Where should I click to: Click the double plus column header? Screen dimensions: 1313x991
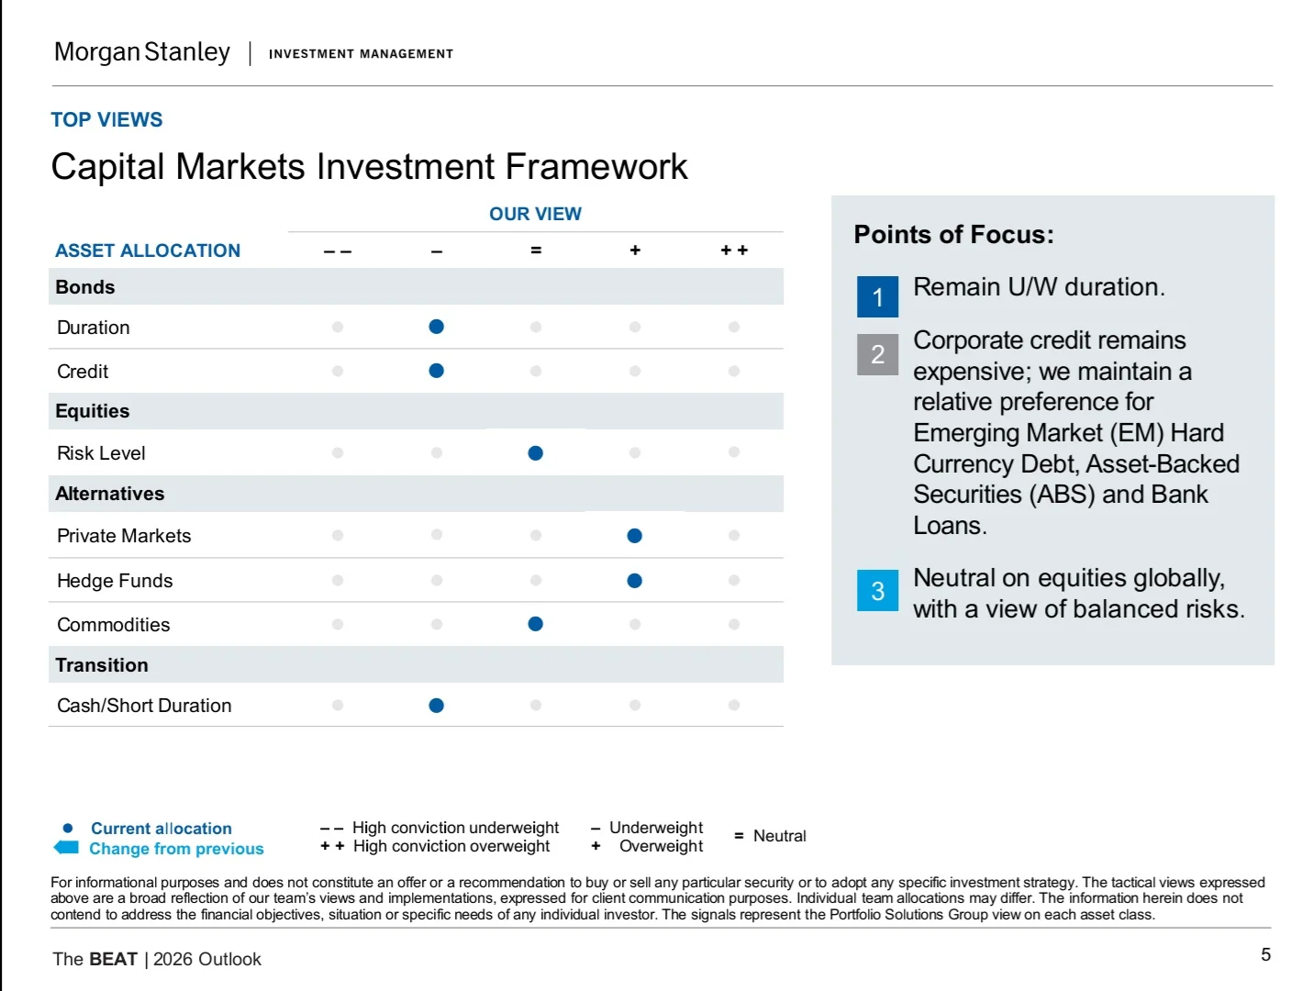coord(734,251)
